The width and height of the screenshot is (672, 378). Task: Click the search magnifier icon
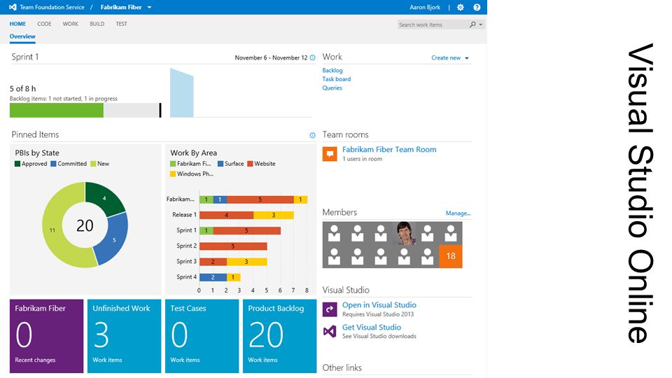pyautogui.click(x=472, y=24)
